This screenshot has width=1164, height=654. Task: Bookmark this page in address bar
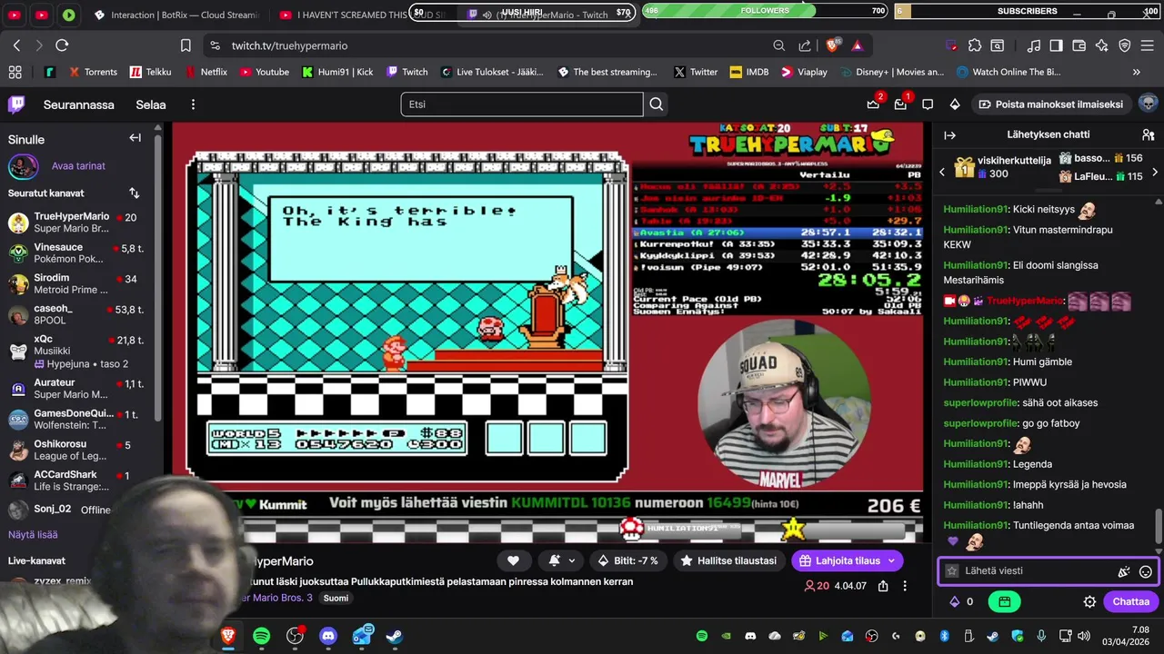pos(186,45)
